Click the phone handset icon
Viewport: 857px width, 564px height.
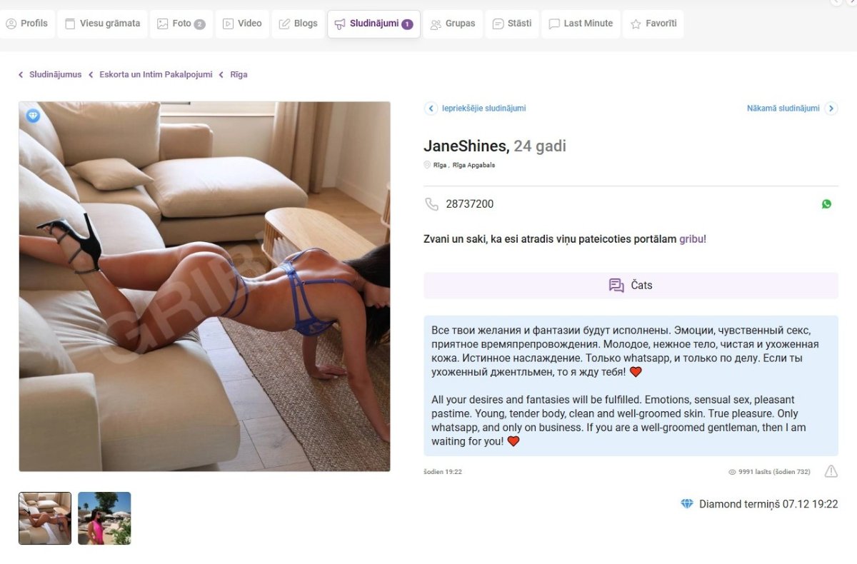[431, 204]
